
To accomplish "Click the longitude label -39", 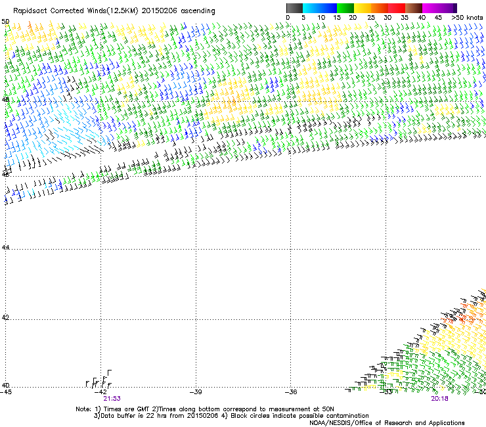I will pyautogui.click(x=196, y=392).
